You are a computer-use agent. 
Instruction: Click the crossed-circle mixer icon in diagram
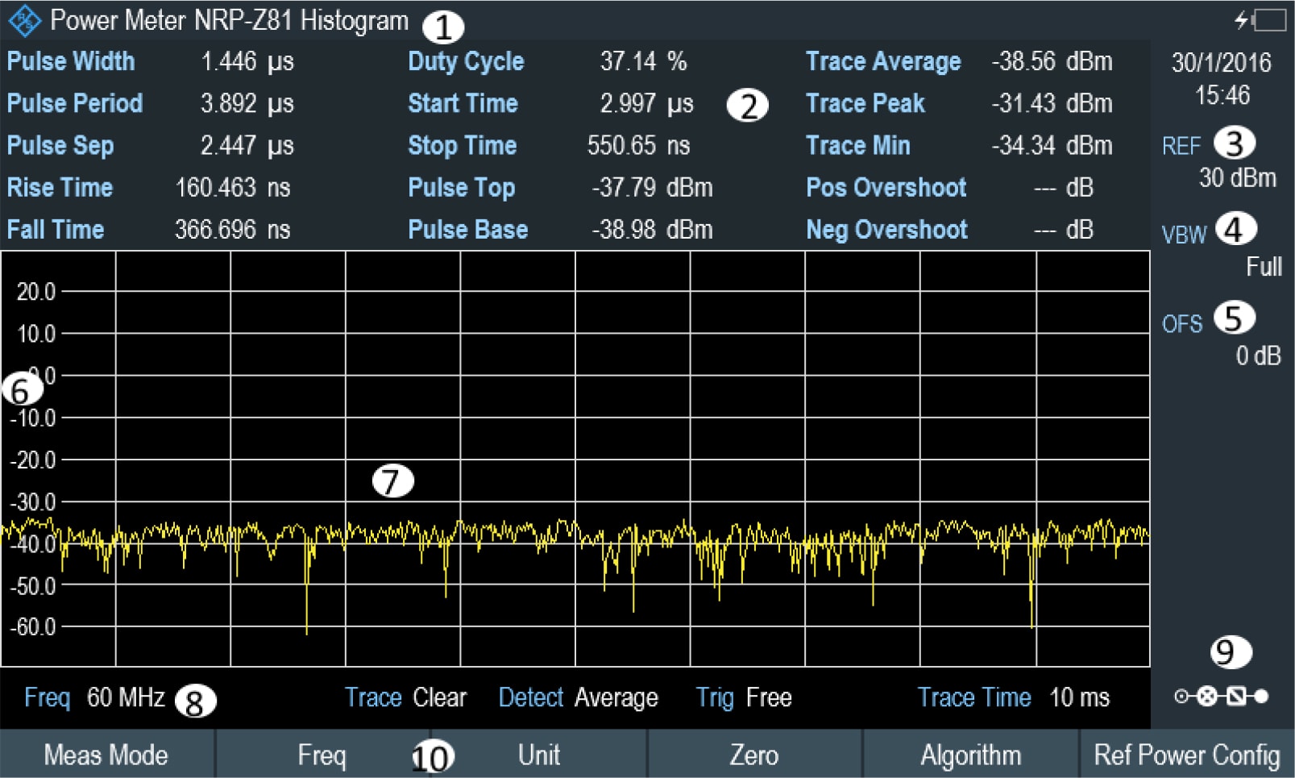pyautogui.click(x=1206, y=696)
